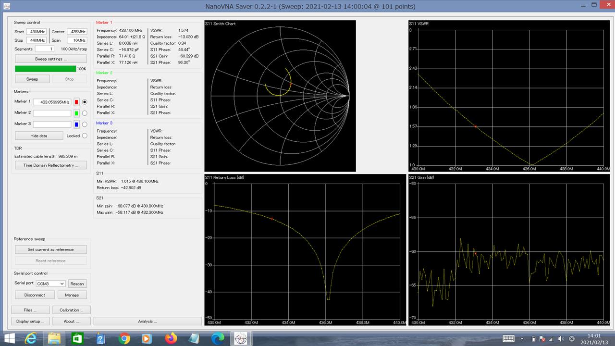The height and width of the screenshot is (346, 615).
Task: Open the Analysis window
Action: (148, 321)
